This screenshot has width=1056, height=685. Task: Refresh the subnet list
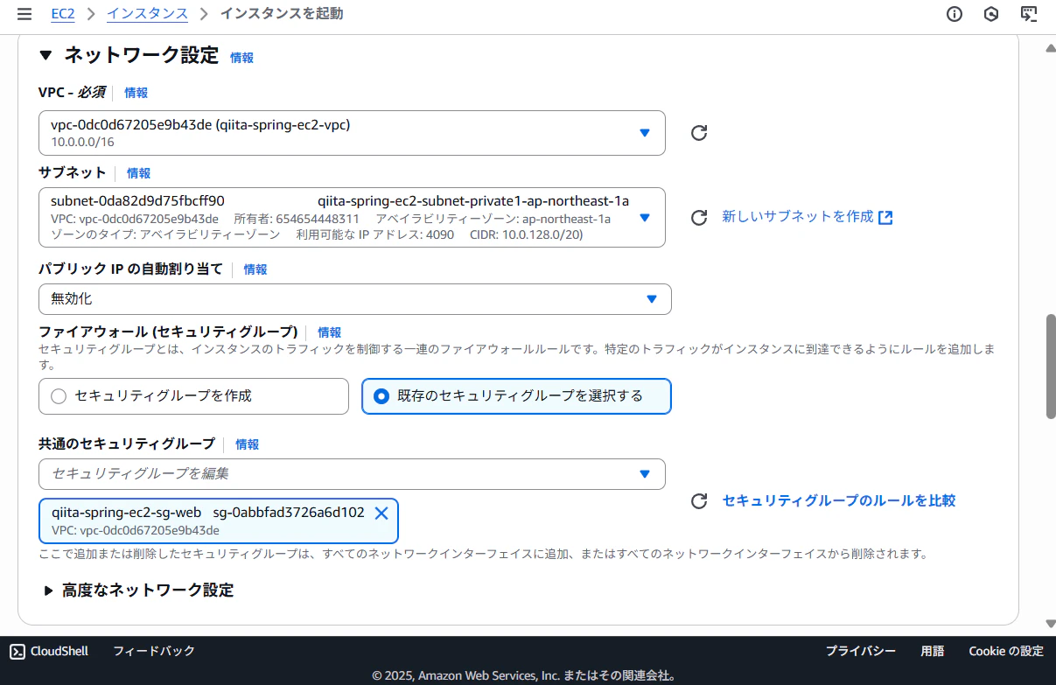(698, 218)
